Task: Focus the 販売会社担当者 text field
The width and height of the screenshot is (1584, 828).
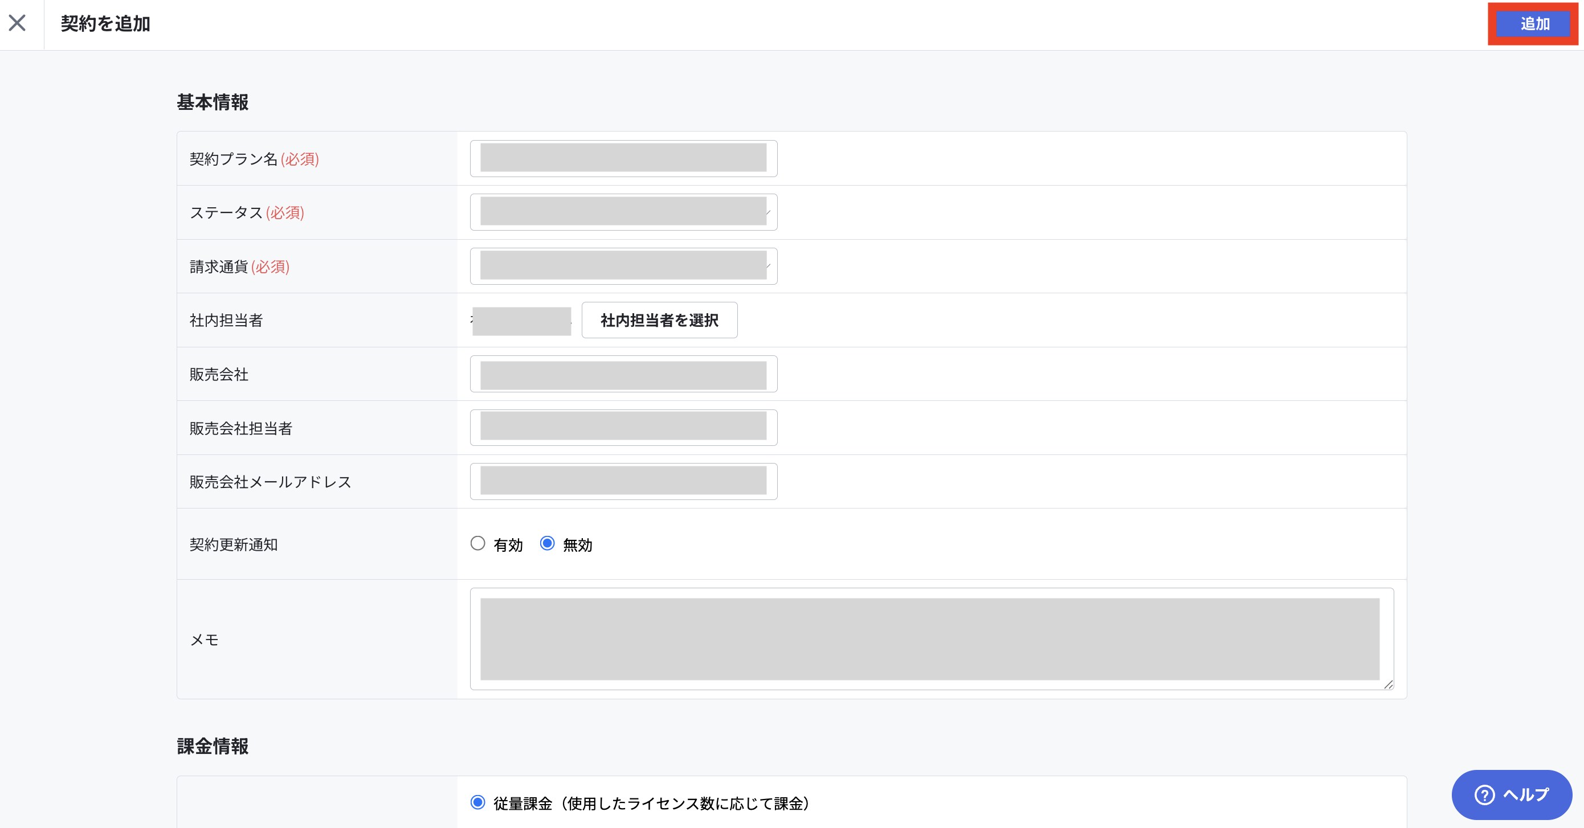Action: click(x=623, y=428)
